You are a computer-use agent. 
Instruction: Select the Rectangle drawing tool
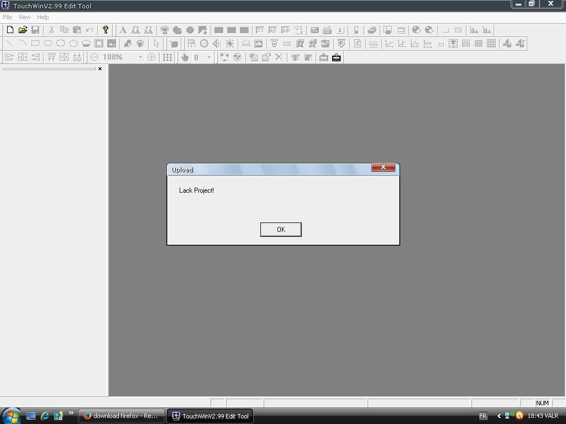(35, 44)
